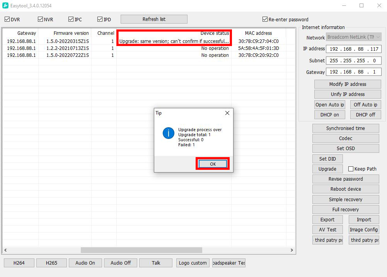This screenshot has width=387, height=277.
Task: Click the MAC address column header
Action: coord(258,33)
